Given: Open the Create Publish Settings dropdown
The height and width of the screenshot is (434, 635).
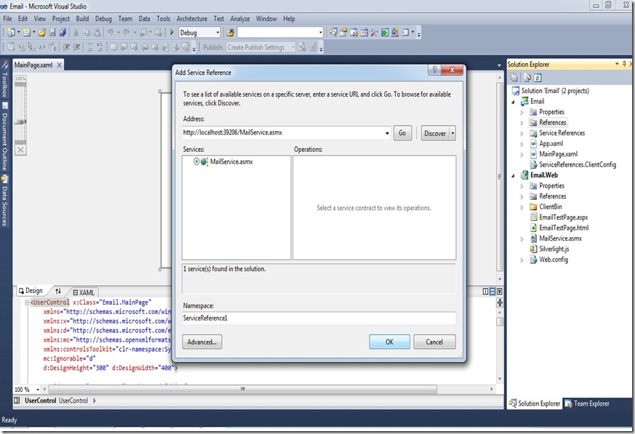Looking at the screenshot, I should coord(293,47).
